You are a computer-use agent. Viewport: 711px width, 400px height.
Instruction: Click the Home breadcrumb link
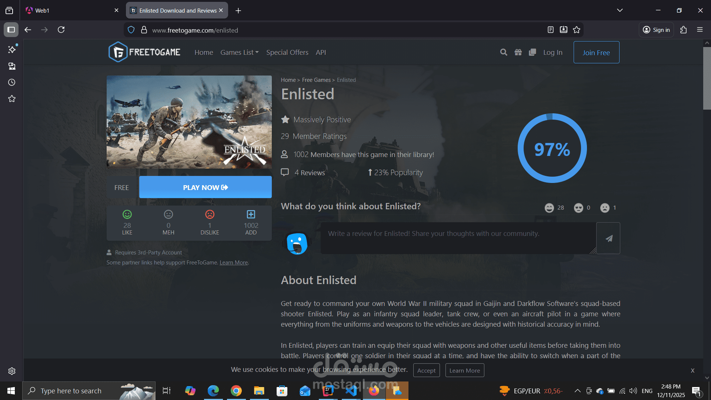tap(288, 80)
